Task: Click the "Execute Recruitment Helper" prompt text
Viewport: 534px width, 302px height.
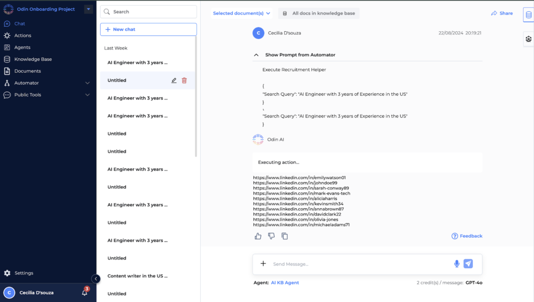Action: pyautogui.click(x=294, y=70)
